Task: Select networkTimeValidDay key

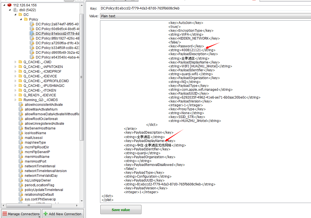Action: tap(41, 176)
